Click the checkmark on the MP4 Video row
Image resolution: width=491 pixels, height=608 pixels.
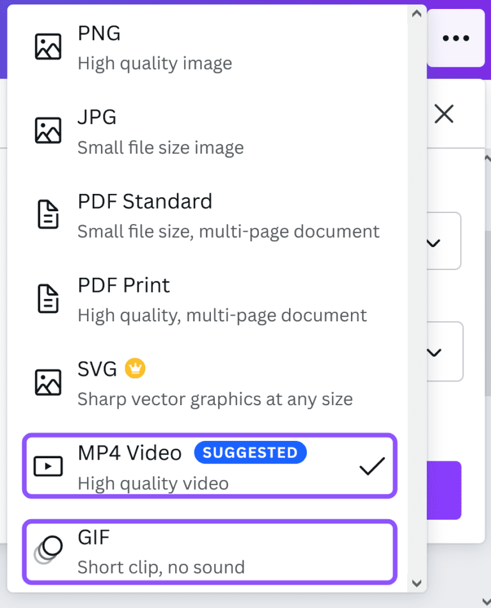(371, 467)
